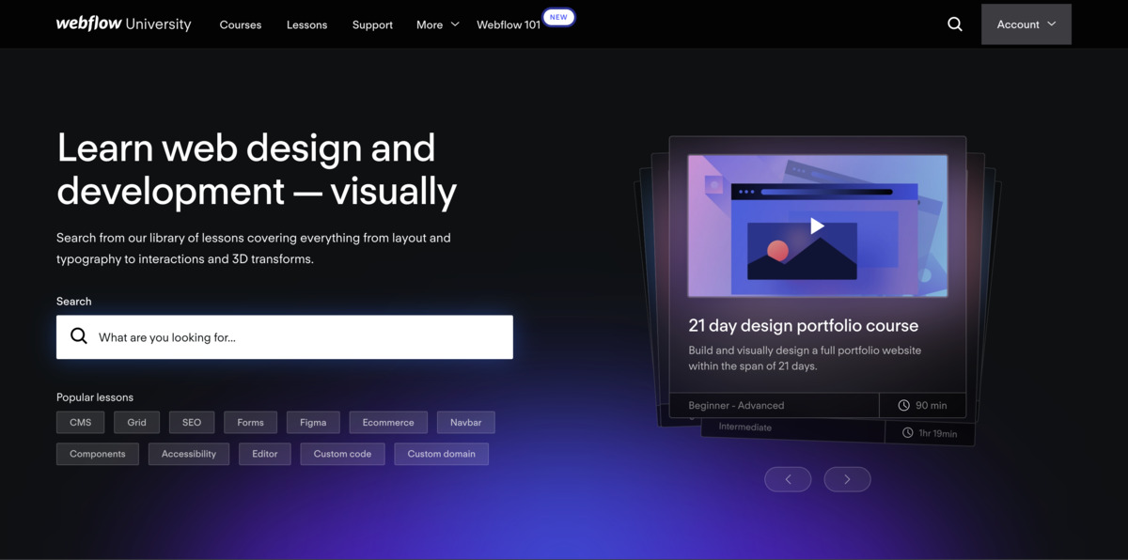Select the Grid popular lesson tag
Screen dimensions: 1128x560
[x=137, y=423]
